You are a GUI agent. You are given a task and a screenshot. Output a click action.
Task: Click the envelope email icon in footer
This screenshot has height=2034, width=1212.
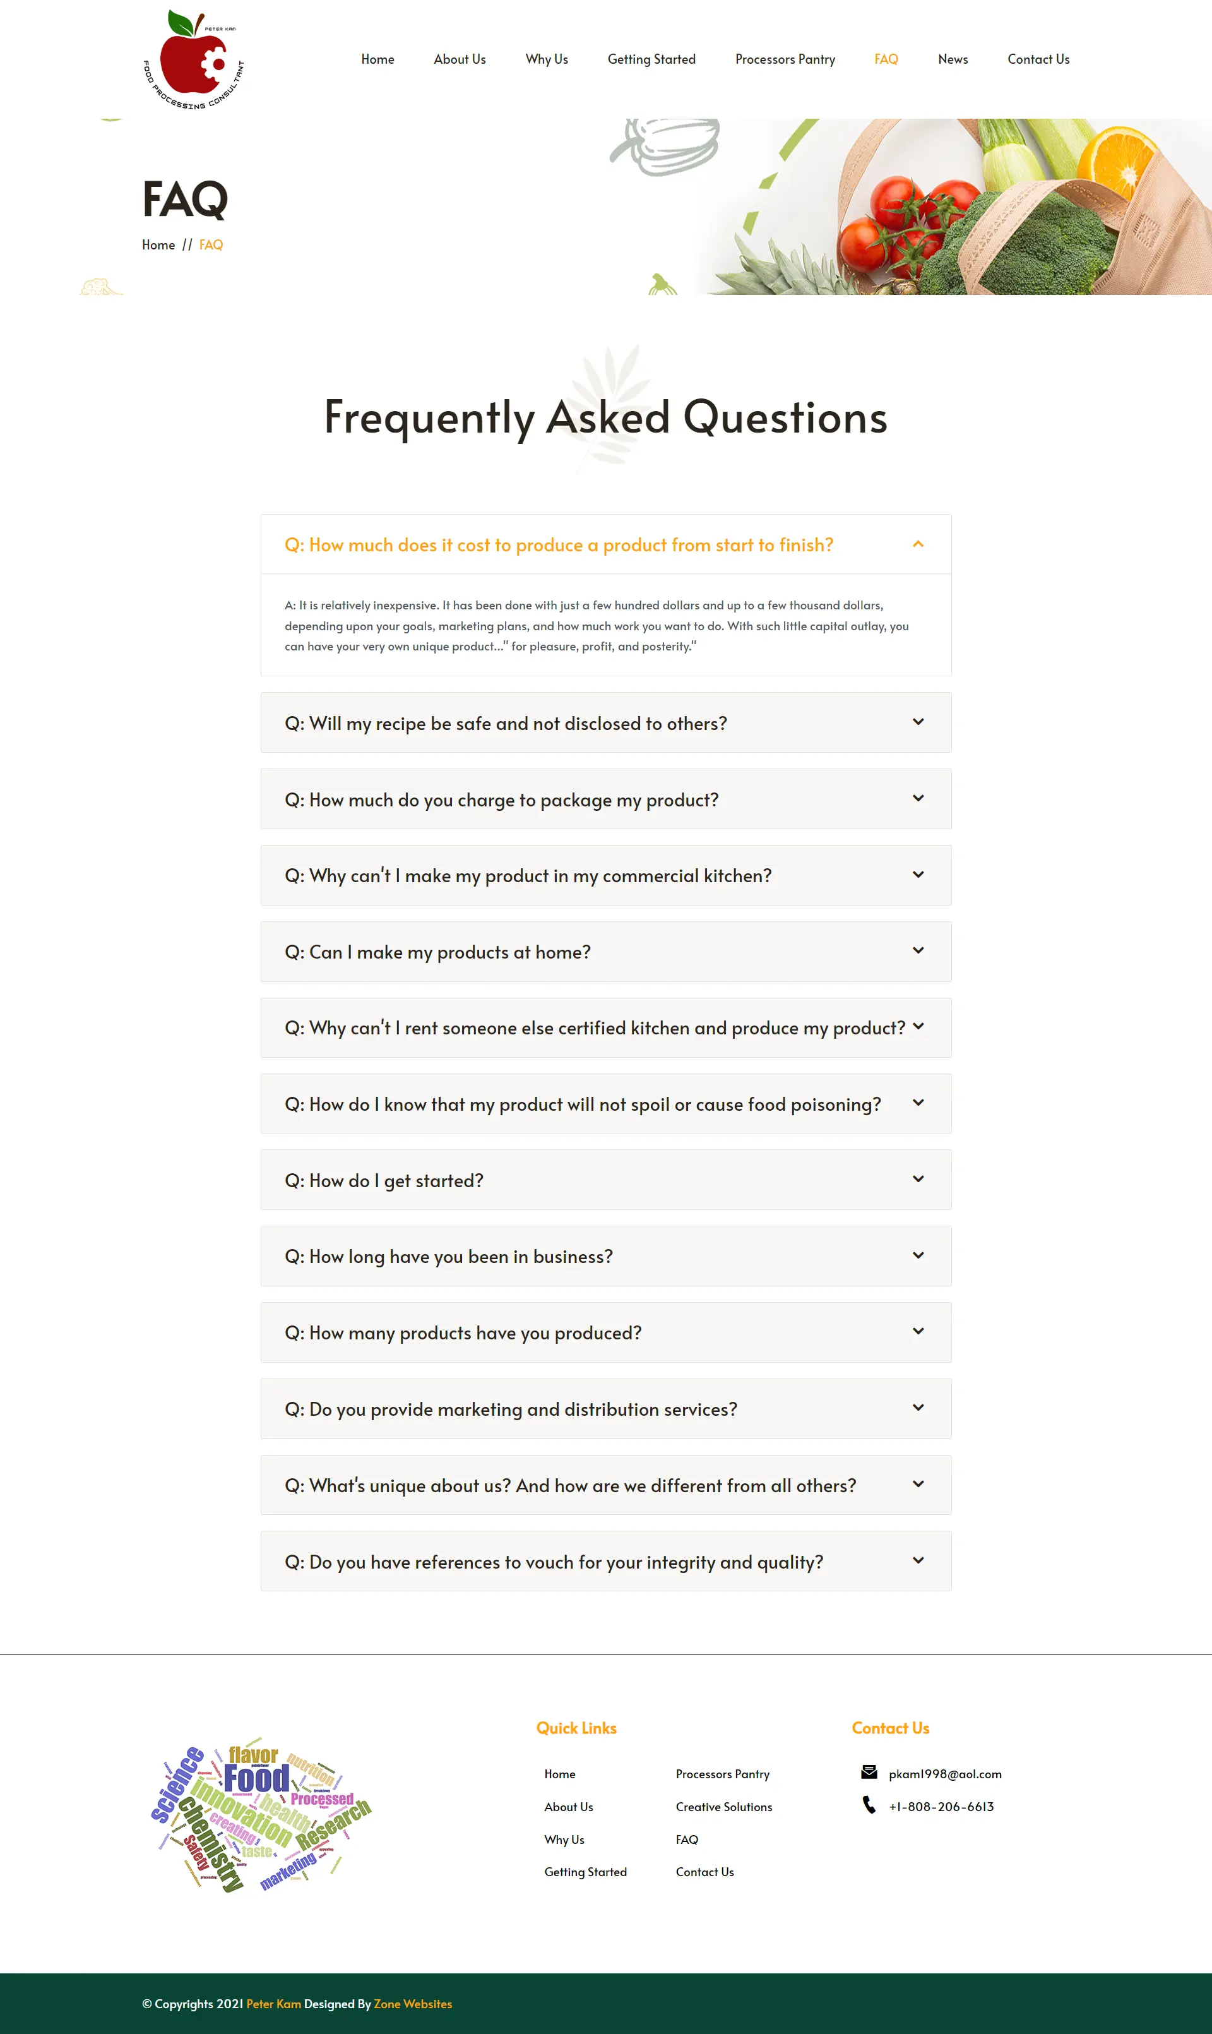869,1772
